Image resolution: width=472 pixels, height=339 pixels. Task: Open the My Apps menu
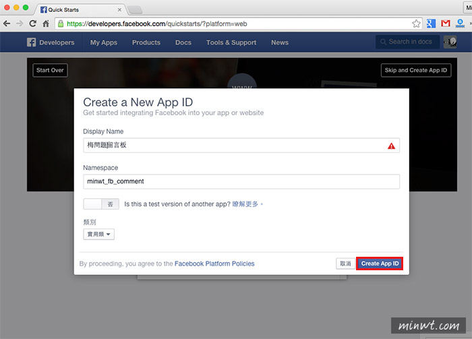pos(104,42)
